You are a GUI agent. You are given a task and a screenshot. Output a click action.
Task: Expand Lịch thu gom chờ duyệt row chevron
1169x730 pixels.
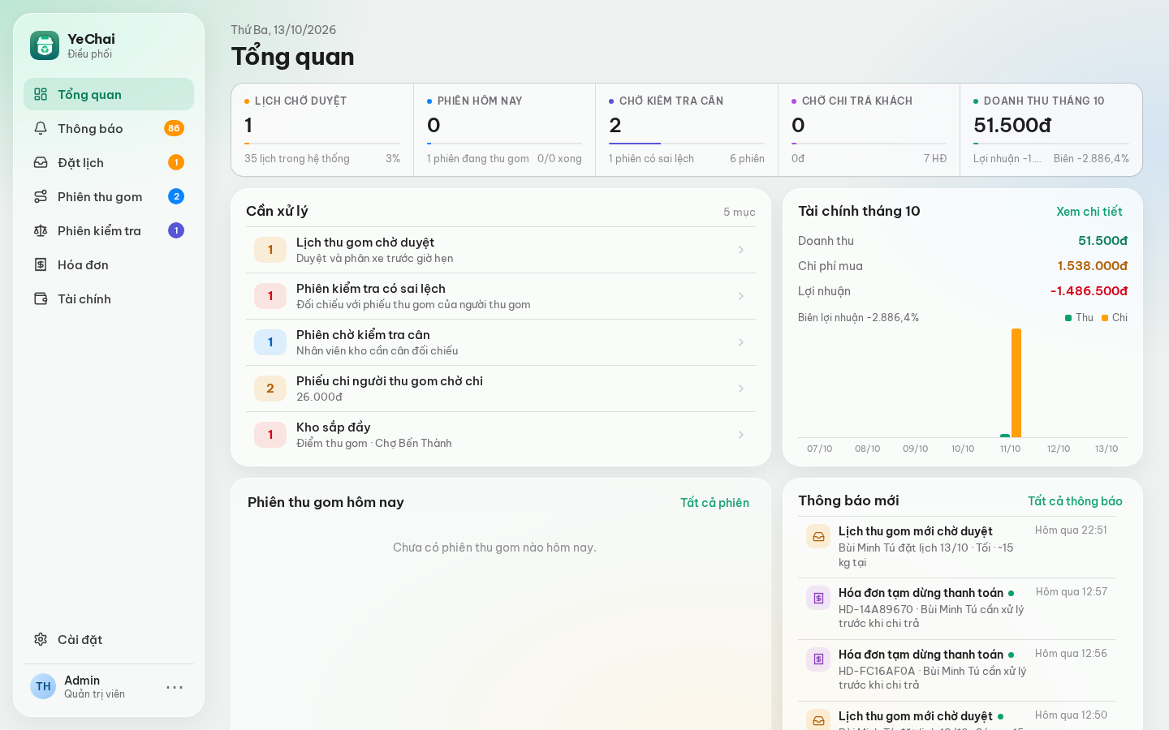coord(741,250)
